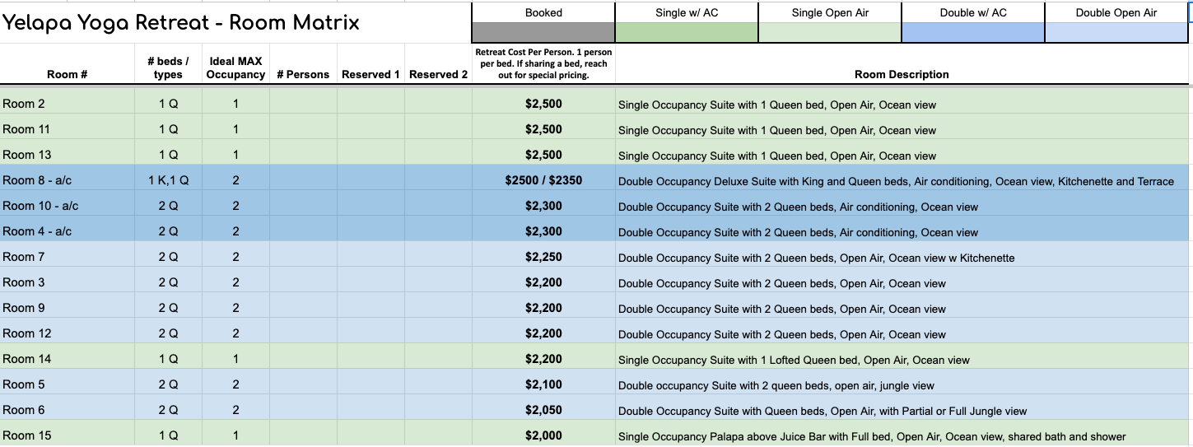Screen dimensions: 1193x447
Task: Click the gray Booked legend color swatch
Action: point(543,33)
